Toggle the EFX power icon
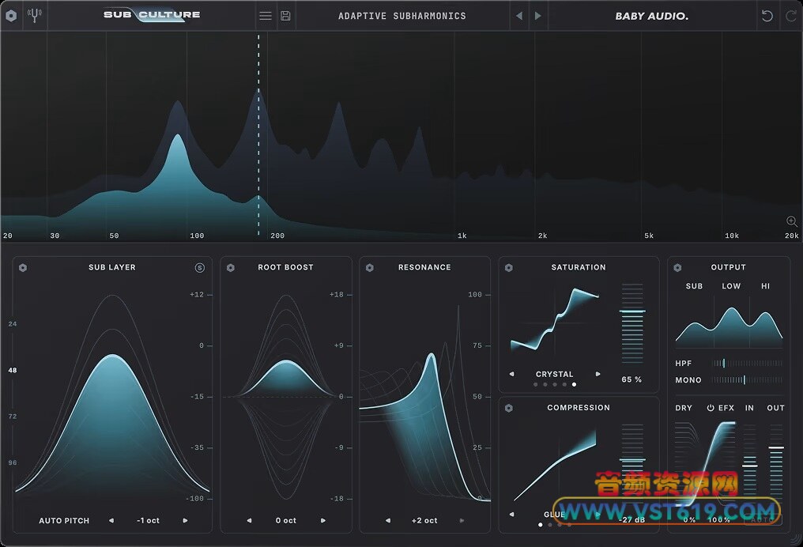This screenshot has width=803, height=547. [x=711, y=408]
